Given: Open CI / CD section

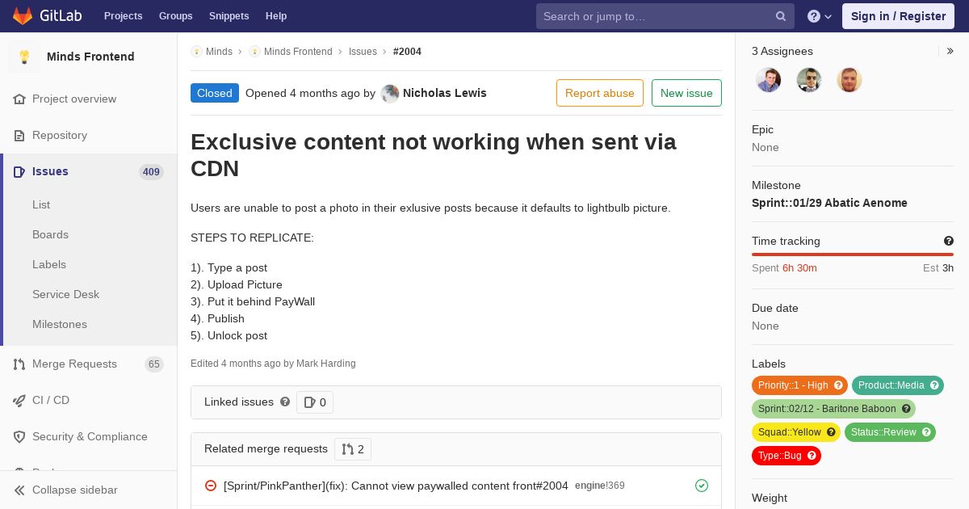Looking at the screenshot, I should coord(51,400).
